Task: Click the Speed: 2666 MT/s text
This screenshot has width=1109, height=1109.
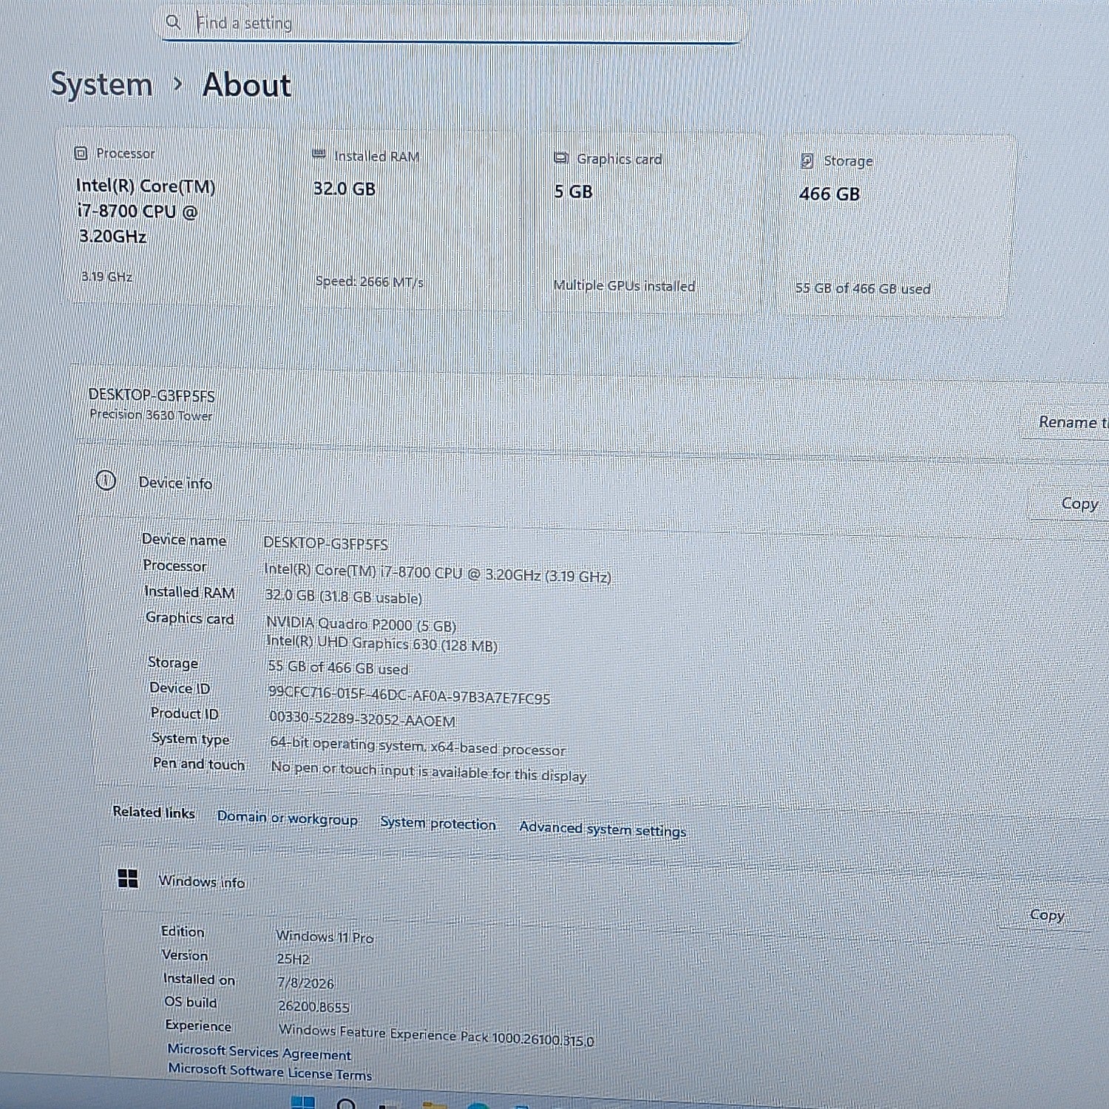Action: 369,282
